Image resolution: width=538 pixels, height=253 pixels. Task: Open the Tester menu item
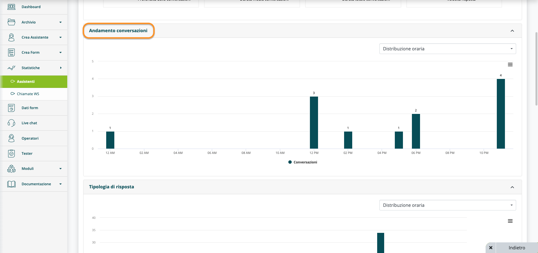[34, 153]
